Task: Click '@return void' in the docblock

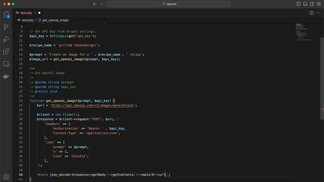Action: point(46,92)
